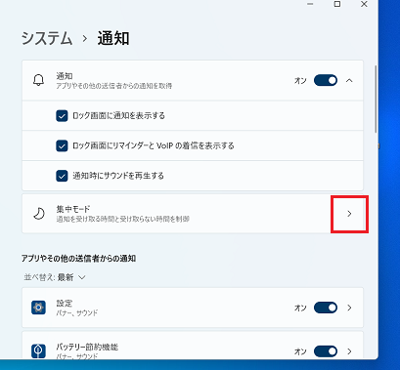
Task: Click the 通知 heading in the breadcrumb
Action: click(x=113, y=38)
